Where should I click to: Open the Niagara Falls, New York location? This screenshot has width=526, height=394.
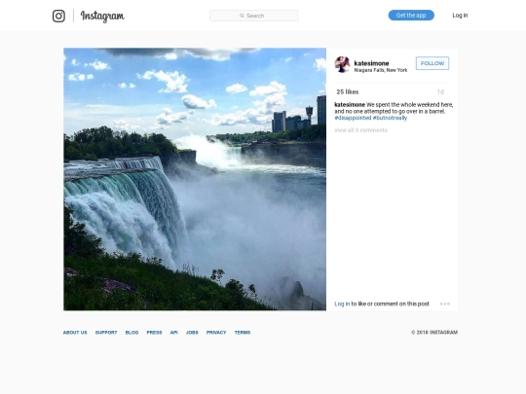point(381,70)
